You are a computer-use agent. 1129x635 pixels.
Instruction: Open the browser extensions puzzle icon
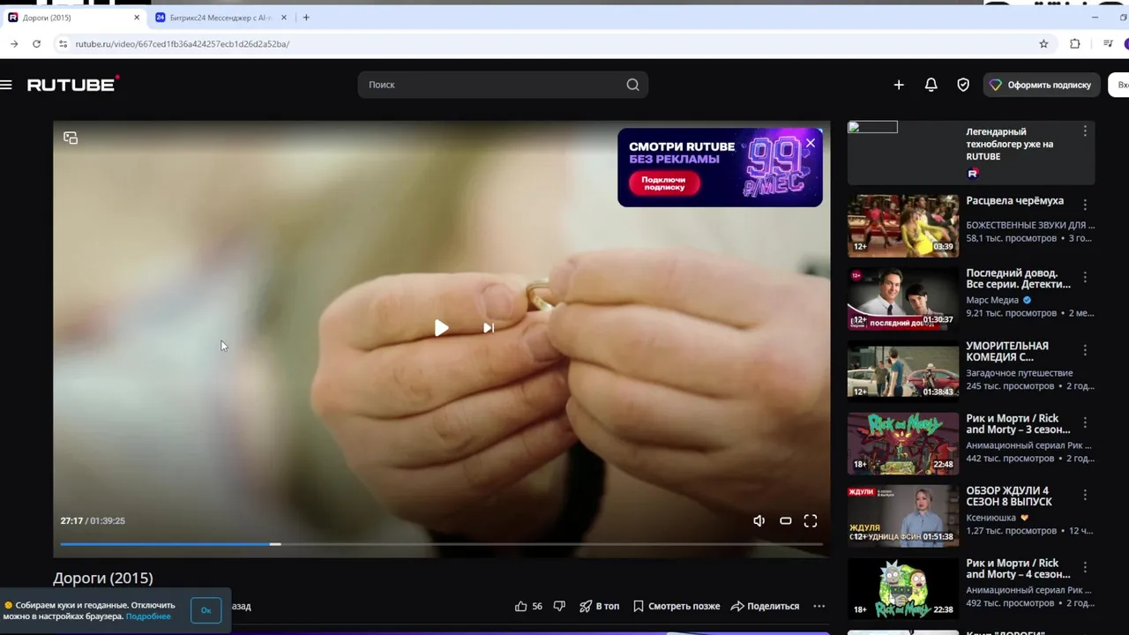[x=1074, y=44]
